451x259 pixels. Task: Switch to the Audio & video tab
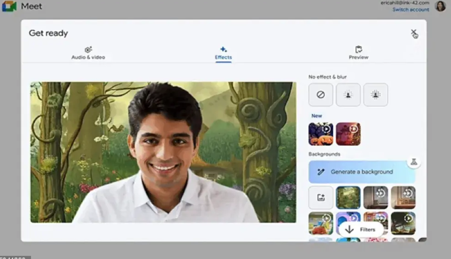click(x=88, y=53)
